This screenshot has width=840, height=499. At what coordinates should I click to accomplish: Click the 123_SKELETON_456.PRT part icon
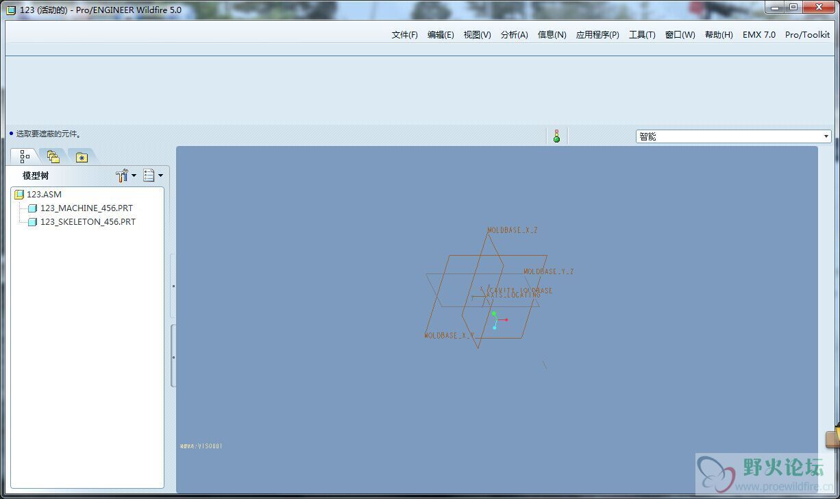tap(32, 222)
